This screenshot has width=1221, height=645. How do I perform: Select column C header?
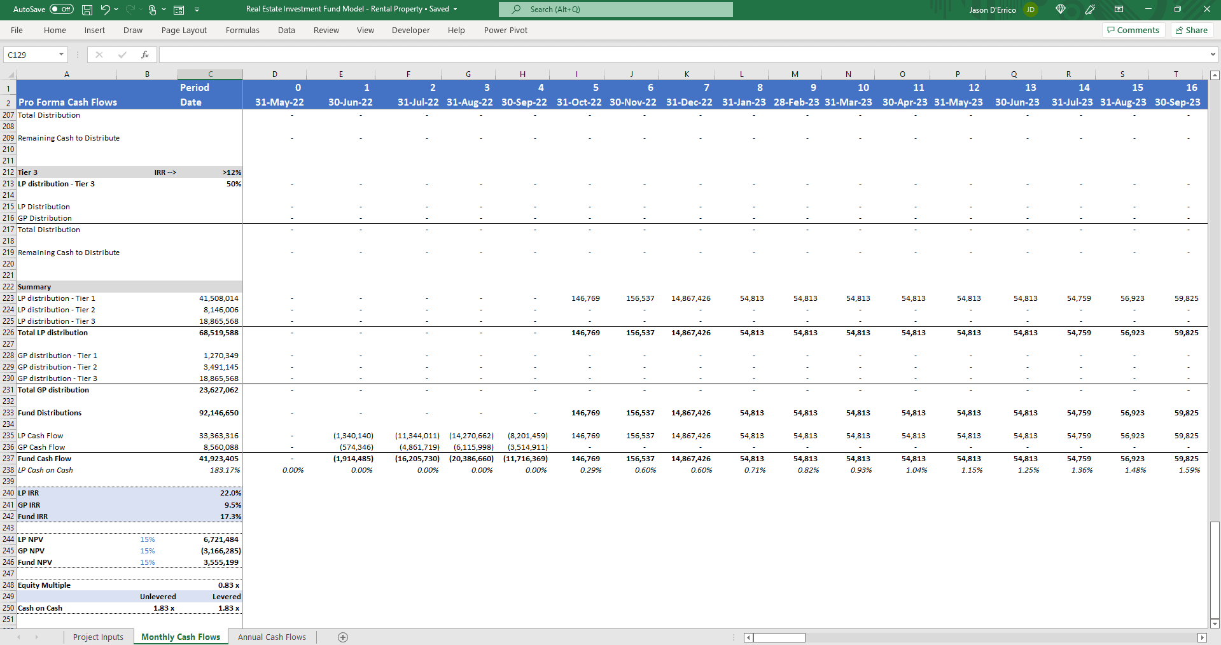pyautogui.click(x=210, y=74)
